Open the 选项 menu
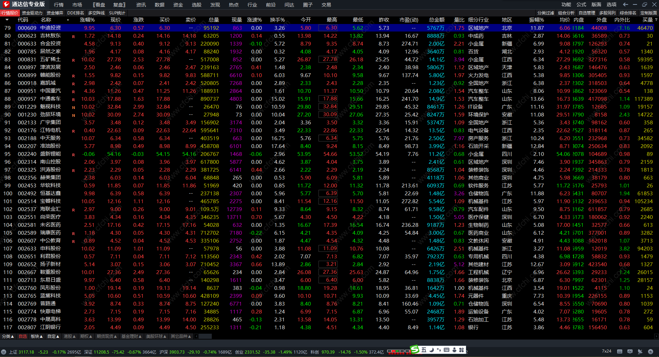659x357 pixels. 611,4
